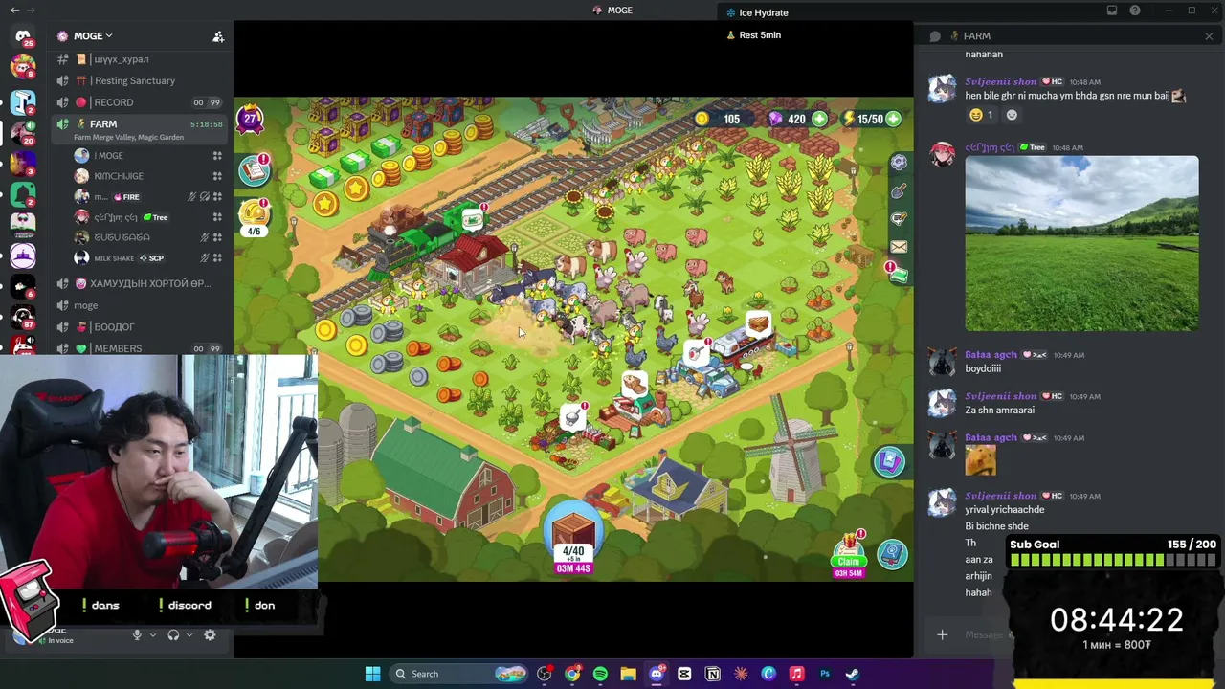
Task: Open the blue book button beside Claim
Action: pyautogui.click(x=893, y=554)
